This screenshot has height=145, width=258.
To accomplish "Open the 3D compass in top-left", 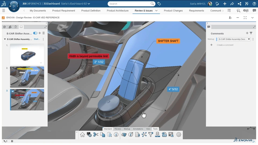I will pos(14,6).
